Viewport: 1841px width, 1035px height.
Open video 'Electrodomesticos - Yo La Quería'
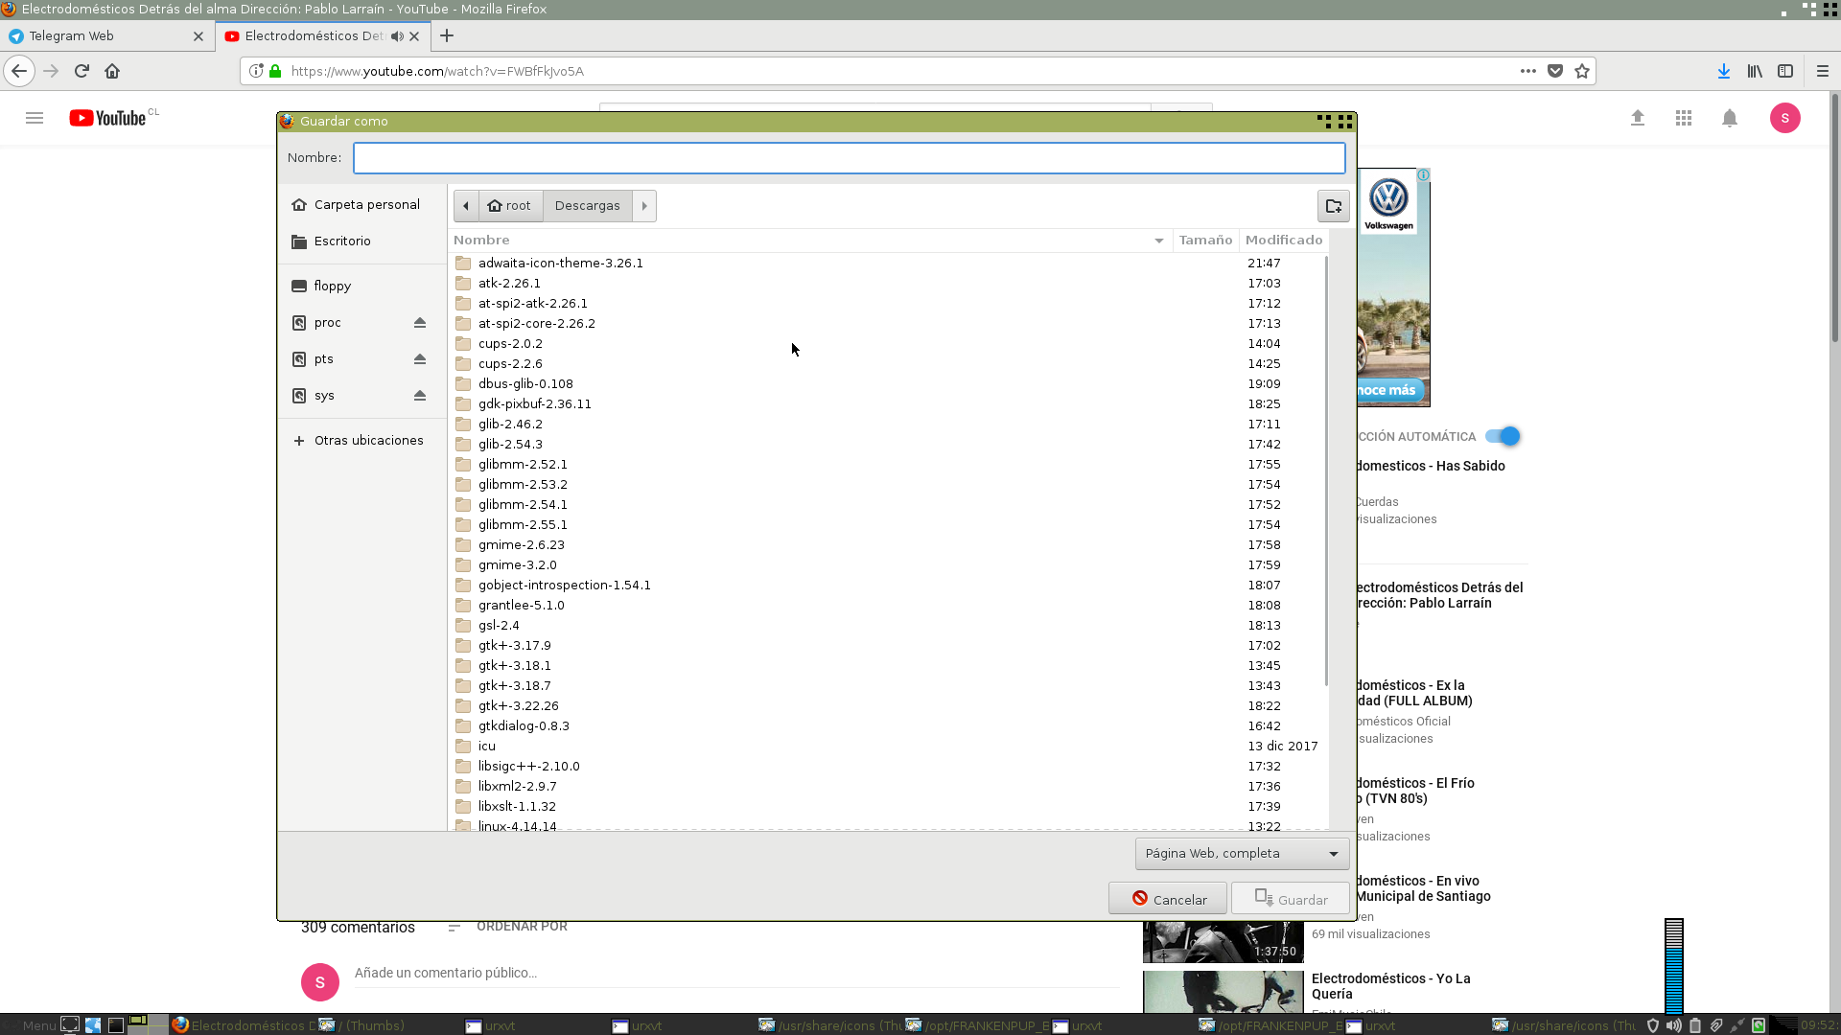(1390, 986)
